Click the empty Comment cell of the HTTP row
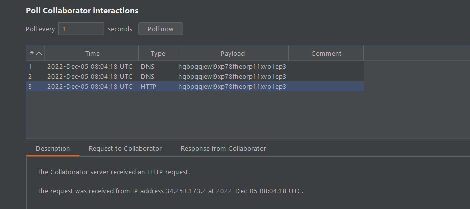Screen dimensions: 470x209 coord(326,86)
